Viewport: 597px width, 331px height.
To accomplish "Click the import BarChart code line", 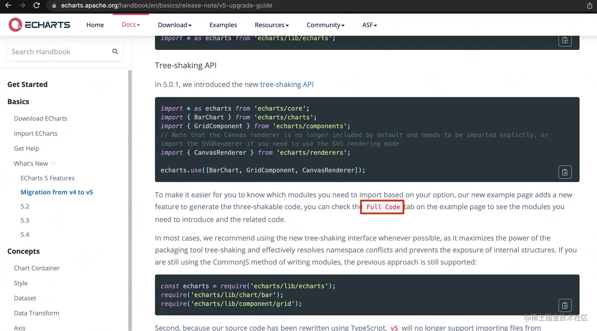I will click(x=238, y=117).
